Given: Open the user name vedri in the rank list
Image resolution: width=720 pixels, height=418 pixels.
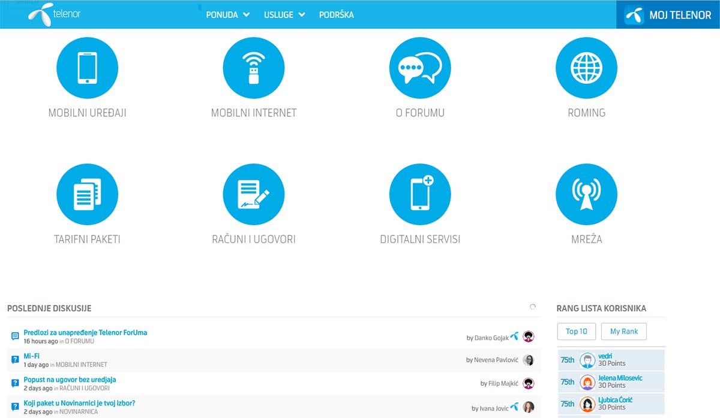Looking at the screenshot, I should click(x=605, y=356).
